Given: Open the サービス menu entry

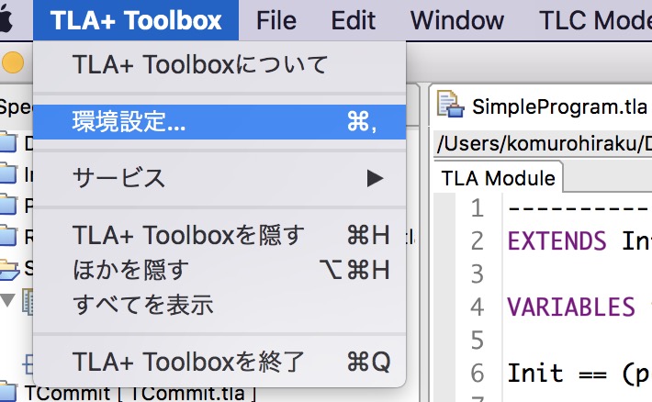Looking at the screenshot, I should point(219,178).
